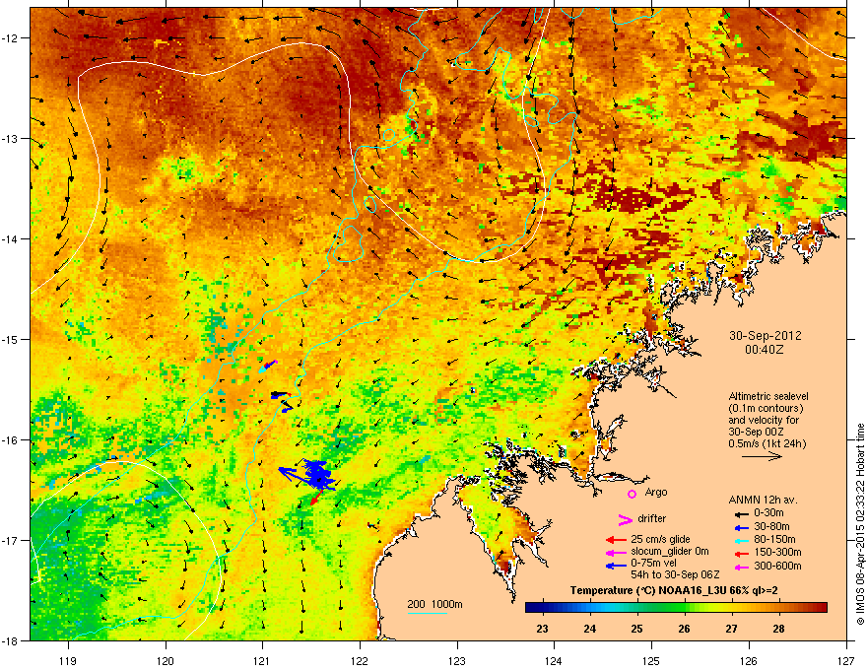This screenshot has width=867, height=670.
Task: Click the latitude axis label '-12'
Action: pos(11,38)
